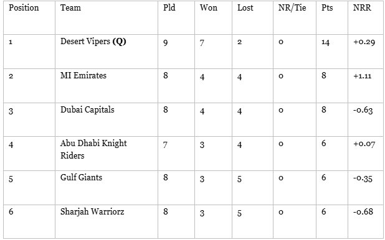Click the Position column header
Viewport: 385px width, 240px height.
click(x=24, y=7)
